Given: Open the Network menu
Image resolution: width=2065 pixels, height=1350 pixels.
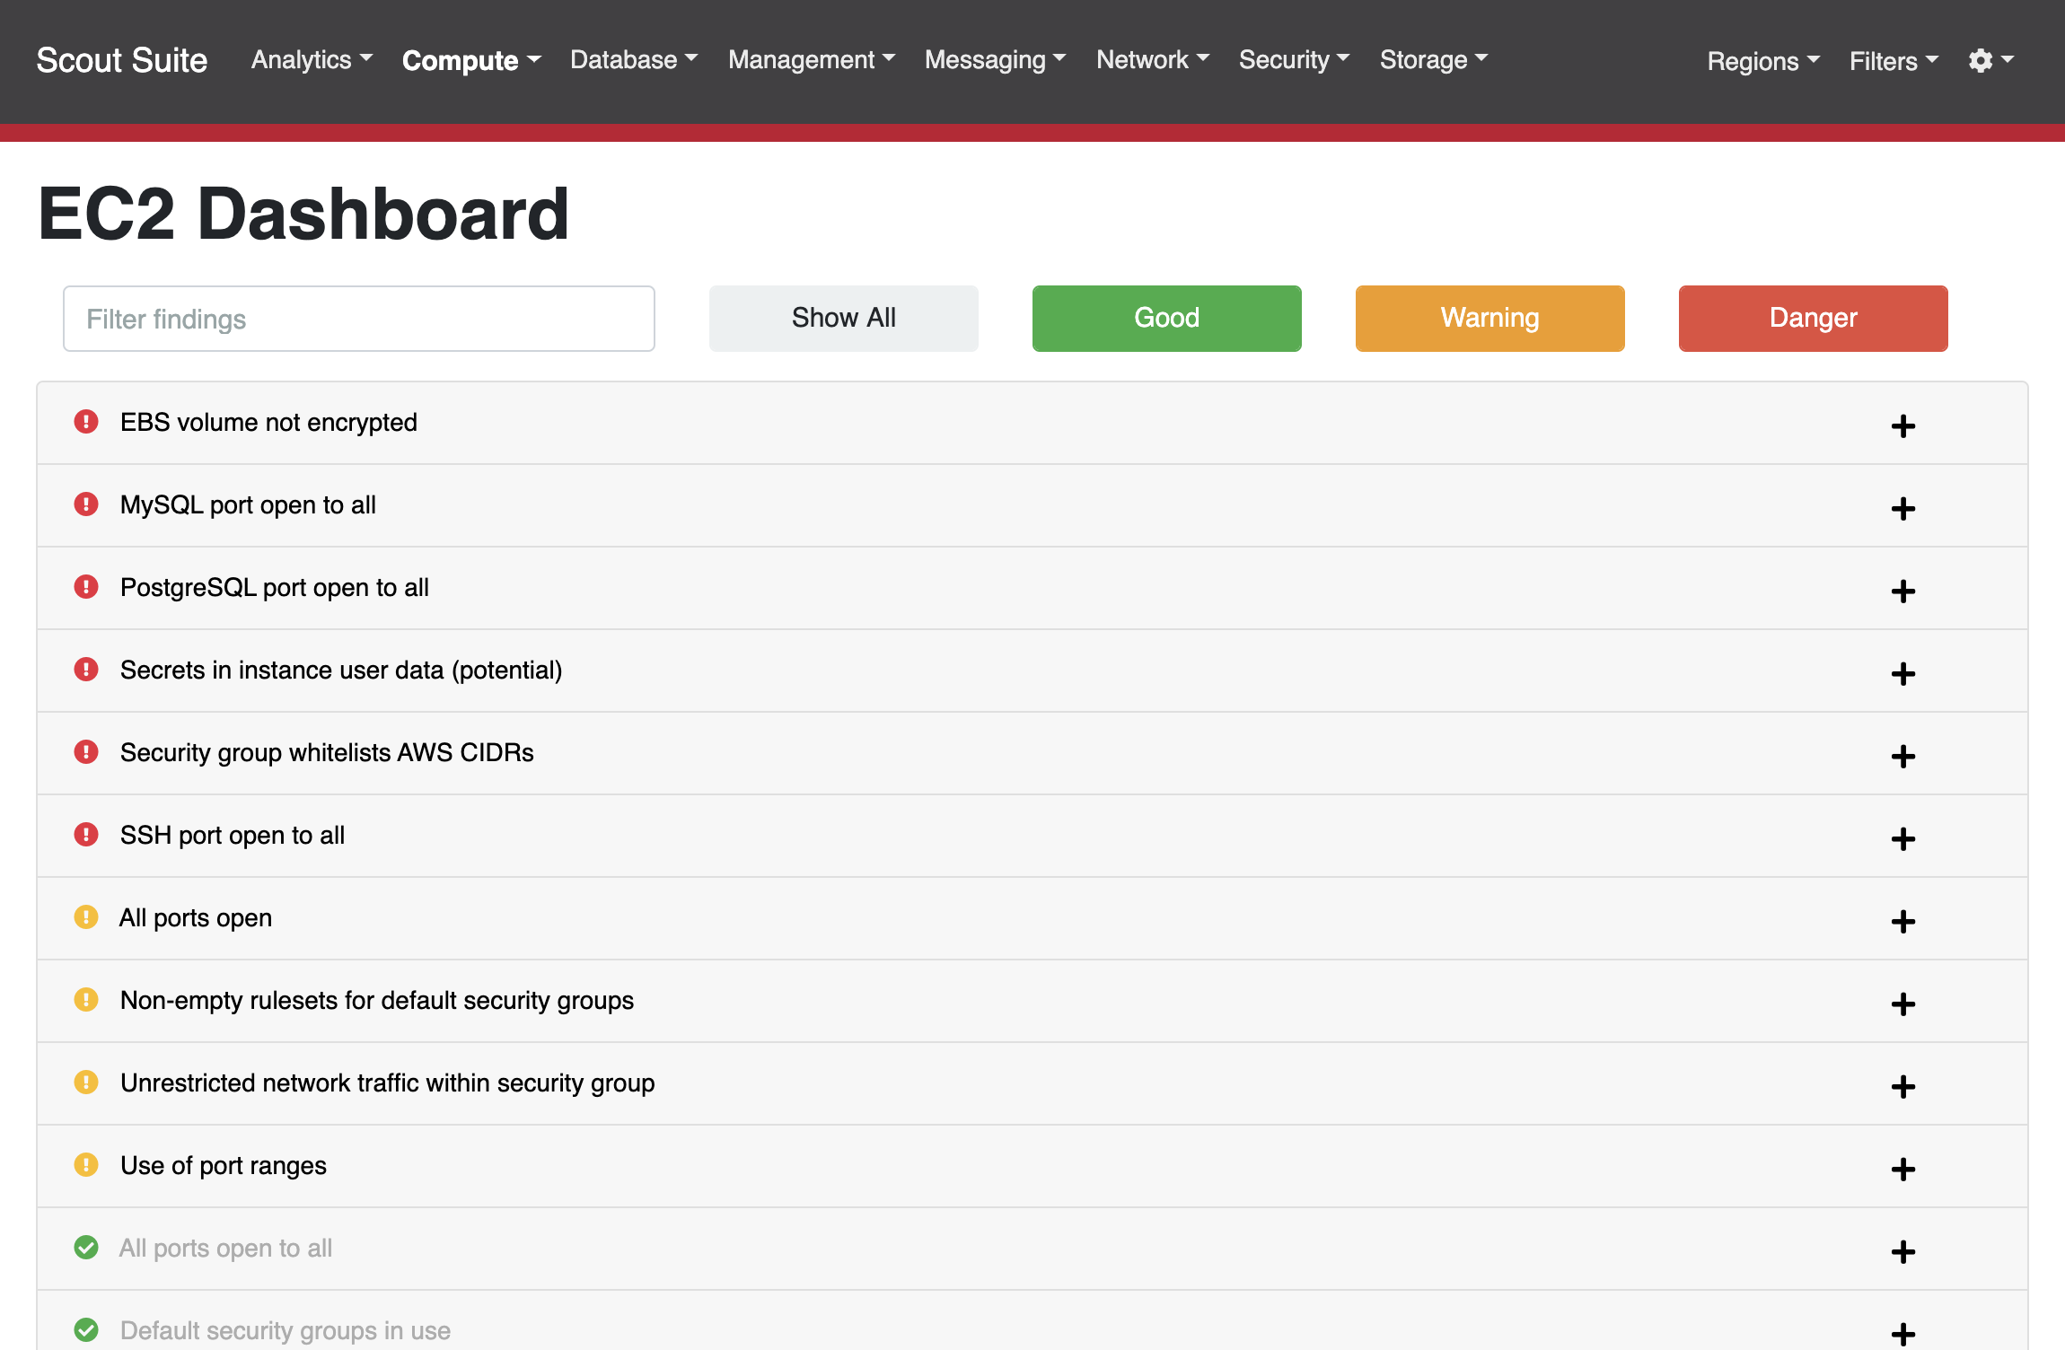Looking at the screenshot, I should click(x=1153, y=59).
